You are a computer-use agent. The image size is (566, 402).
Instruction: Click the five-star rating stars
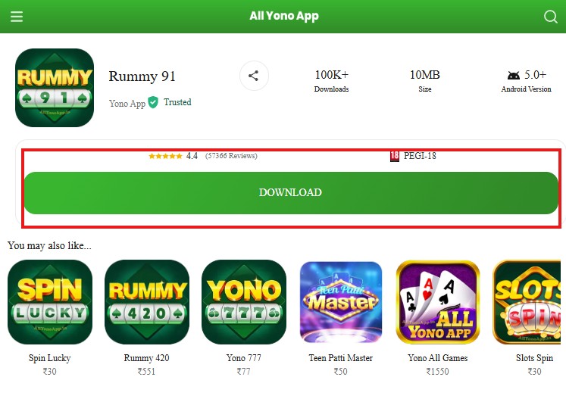pyautogui.click(x=165, y=156)
